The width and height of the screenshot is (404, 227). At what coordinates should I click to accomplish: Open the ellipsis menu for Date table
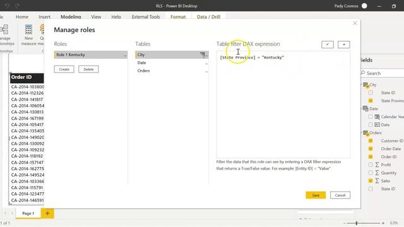click(x=206, y=63)
